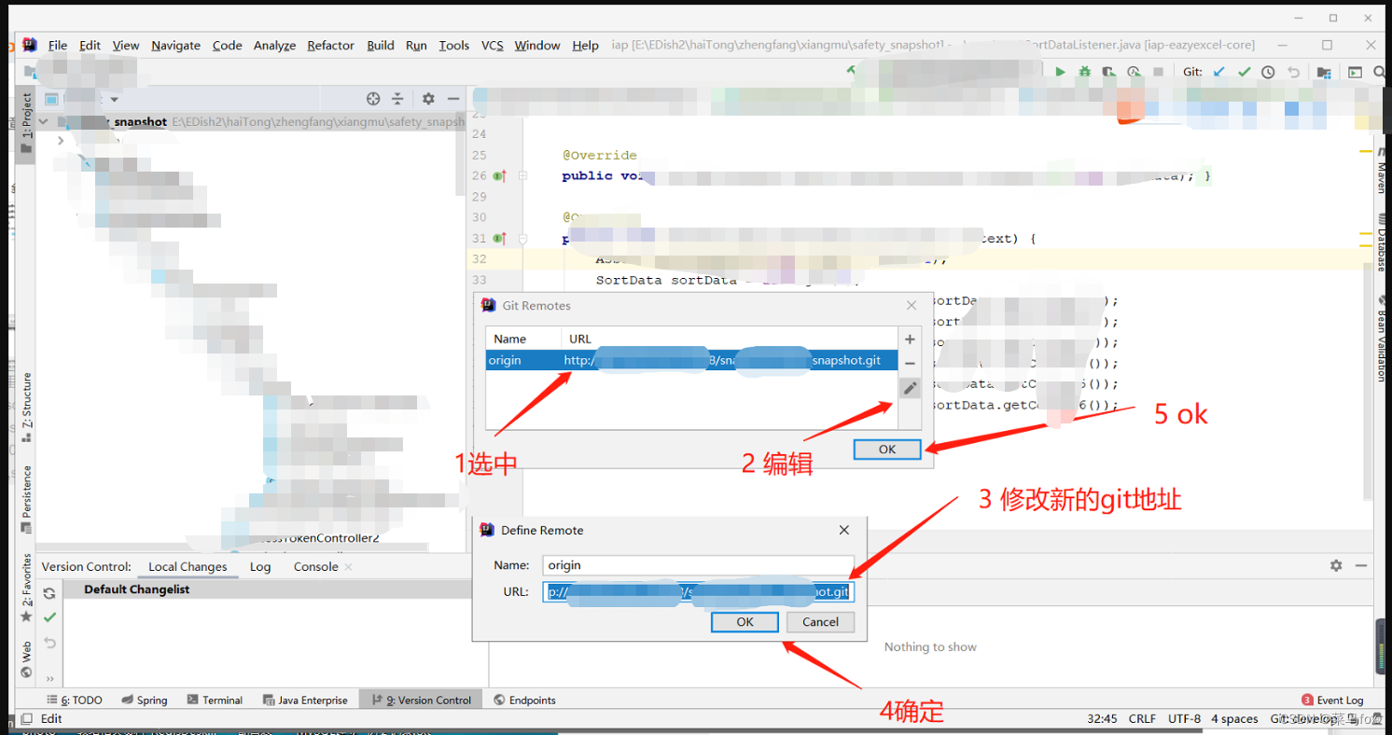This screenshot has height=735, width=1392.
Task: Click OK in Define Remote dialog
Action: (x=745, y=621)
